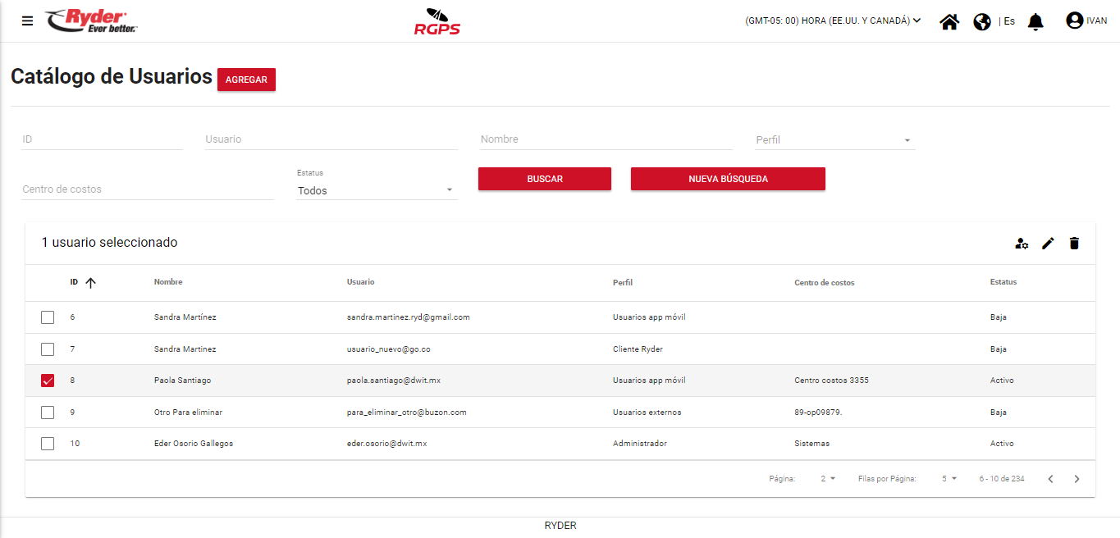Check the Eder Osorio Gallegos row
Viewport: 1120px width, 538px height.
point(48,444)
